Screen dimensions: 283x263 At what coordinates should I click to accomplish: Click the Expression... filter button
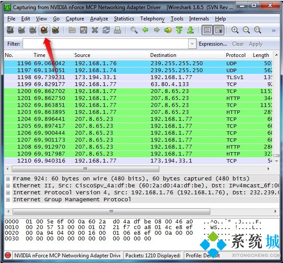(x=213, y=44)
